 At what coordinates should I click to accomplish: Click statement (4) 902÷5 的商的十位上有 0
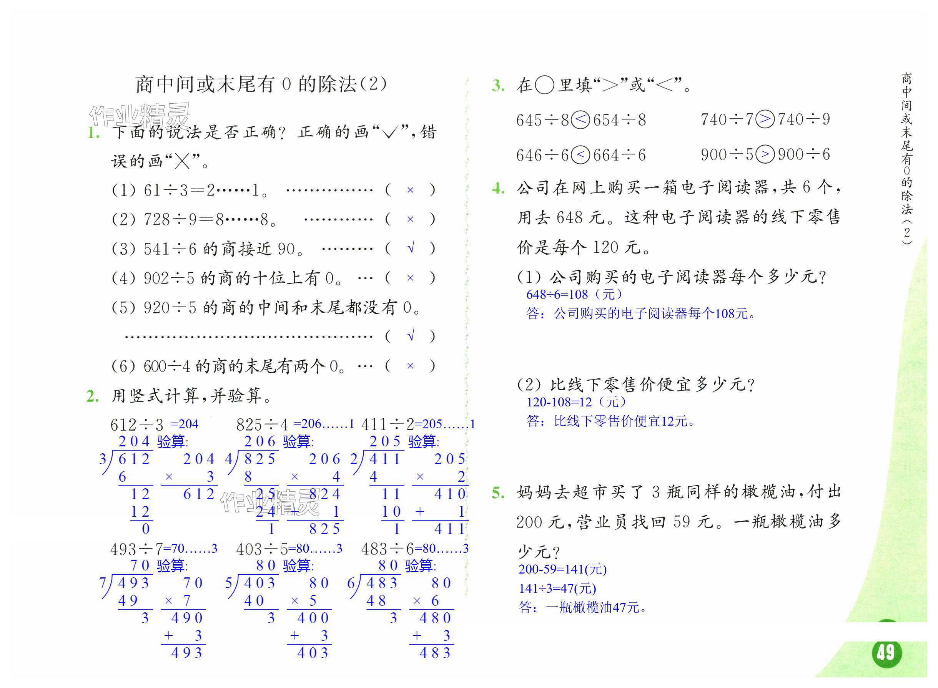coord(227,278)
